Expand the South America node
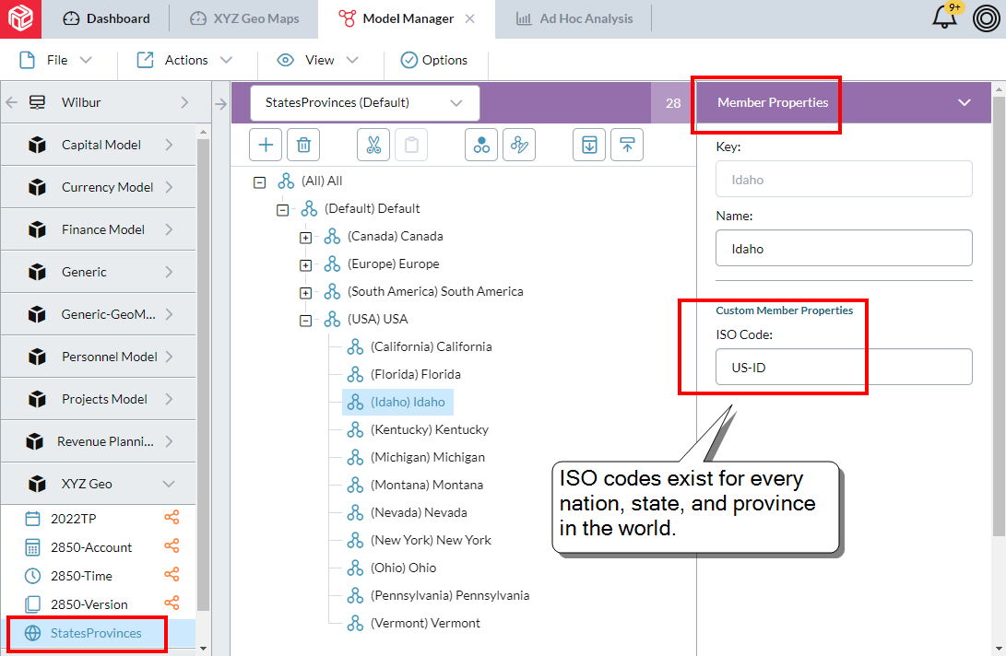Viewport: 1006px width, 656px height. coord(305,292)
